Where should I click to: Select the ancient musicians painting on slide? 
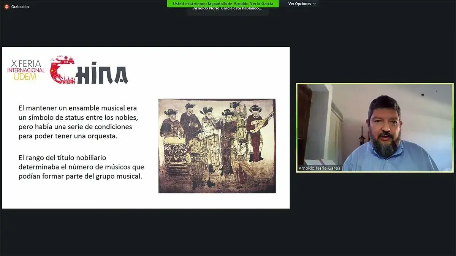tap(217, 146)
